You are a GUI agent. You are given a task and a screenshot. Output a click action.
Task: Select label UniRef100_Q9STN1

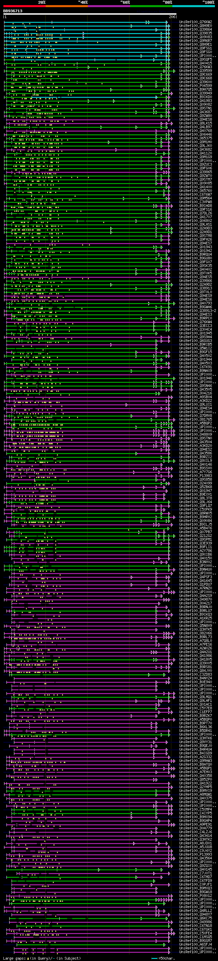[196, 108]
